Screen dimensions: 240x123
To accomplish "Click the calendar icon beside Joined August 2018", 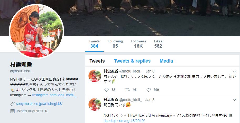I will coord(12,111).
